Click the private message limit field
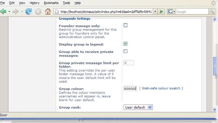The height and width of the screenshot is (123, 218). [129, 63]
